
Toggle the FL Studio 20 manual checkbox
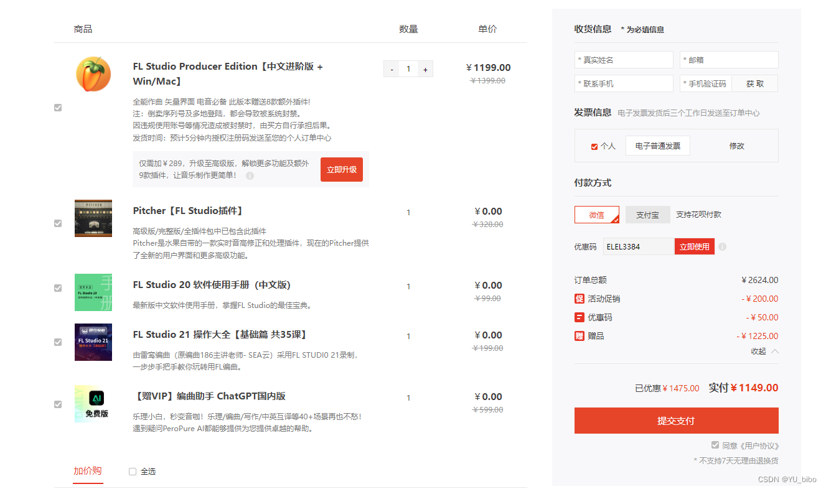[x=58, y=288]
